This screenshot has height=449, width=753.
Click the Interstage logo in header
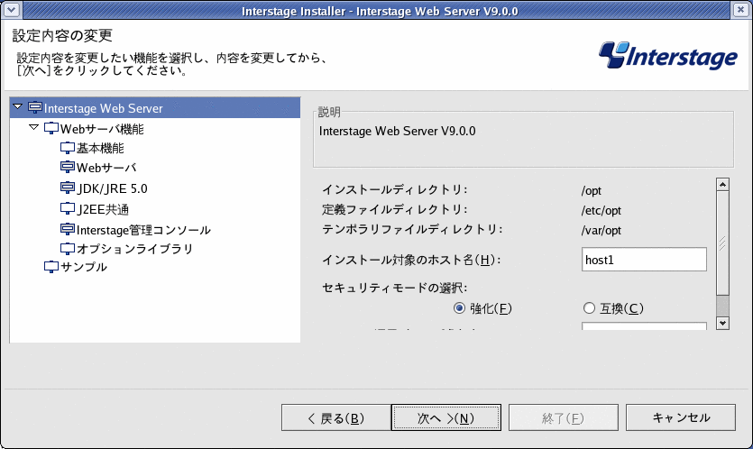click(668, 56)
